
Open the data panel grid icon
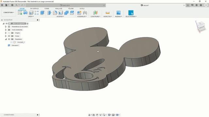pos(2,5)
